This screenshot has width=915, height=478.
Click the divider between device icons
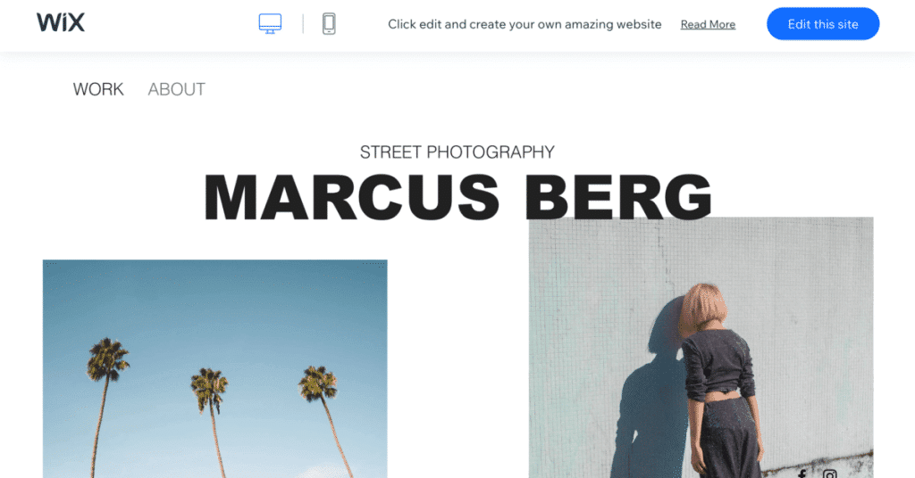click(x=303, y=24)
